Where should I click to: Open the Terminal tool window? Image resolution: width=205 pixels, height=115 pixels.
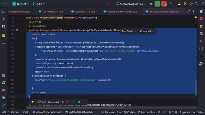(4, 90)
